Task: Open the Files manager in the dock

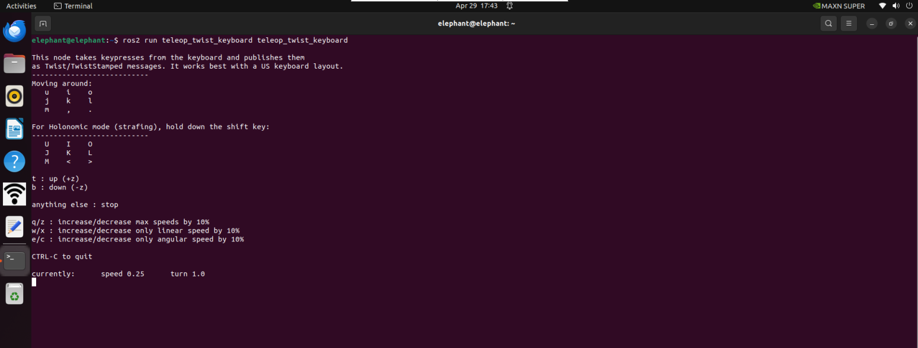Action: tap(14, 63)
